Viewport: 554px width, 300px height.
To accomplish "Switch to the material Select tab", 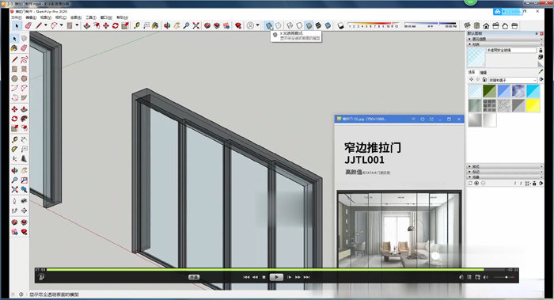I will click(x=472, y=72).
